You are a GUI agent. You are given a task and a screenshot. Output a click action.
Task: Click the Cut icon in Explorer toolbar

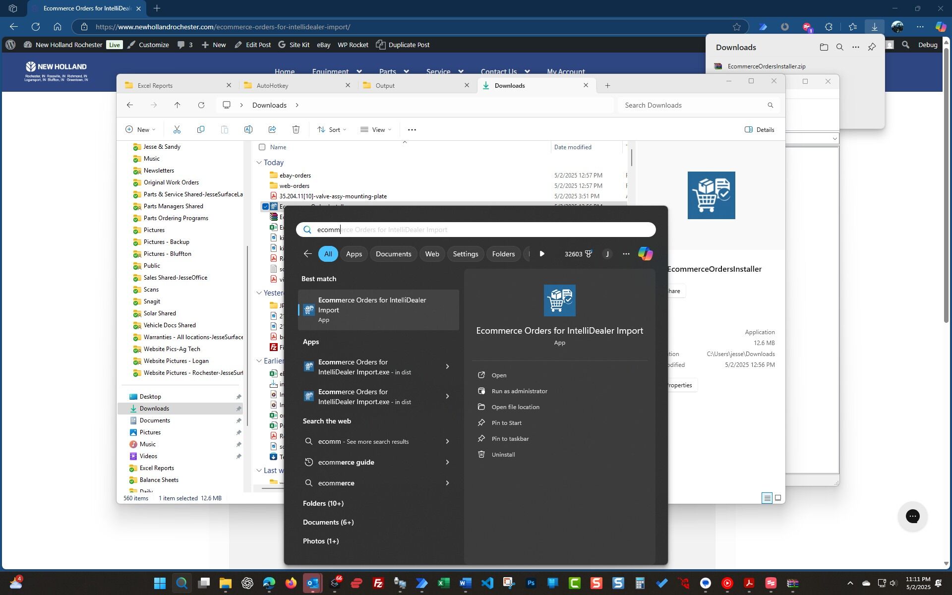177,130
